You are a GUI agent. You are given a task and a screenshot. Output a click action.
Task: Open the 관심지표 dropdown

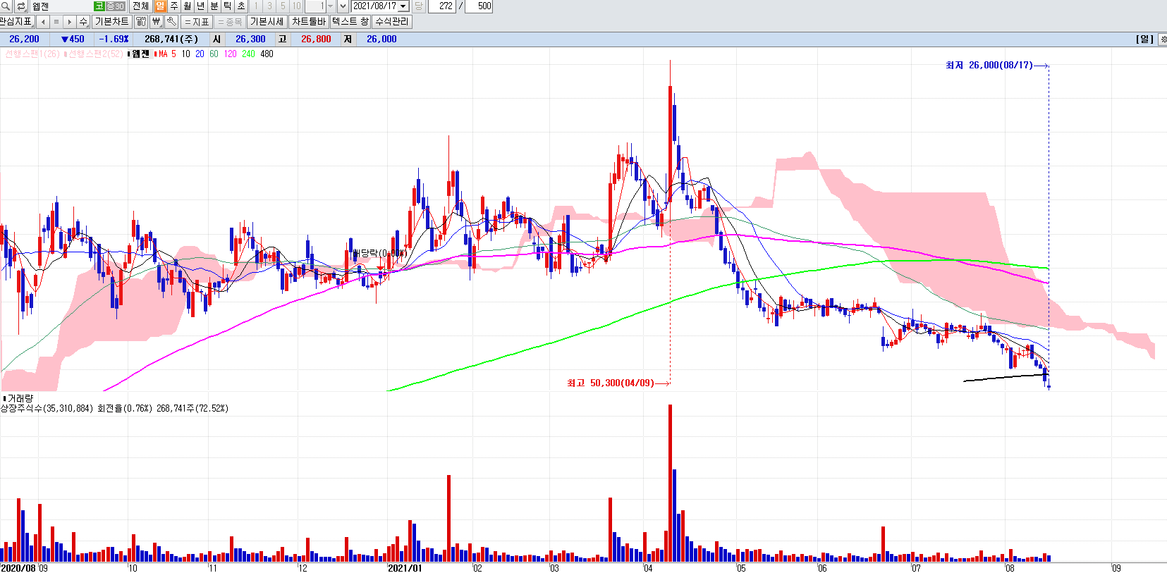pyautogui.click(x=17, y=21)
